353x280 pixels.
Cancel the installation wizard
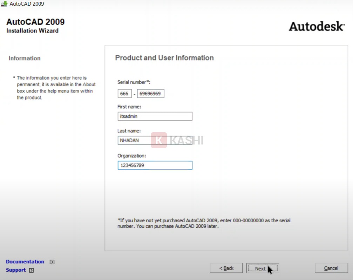click(x=331, y=268)
